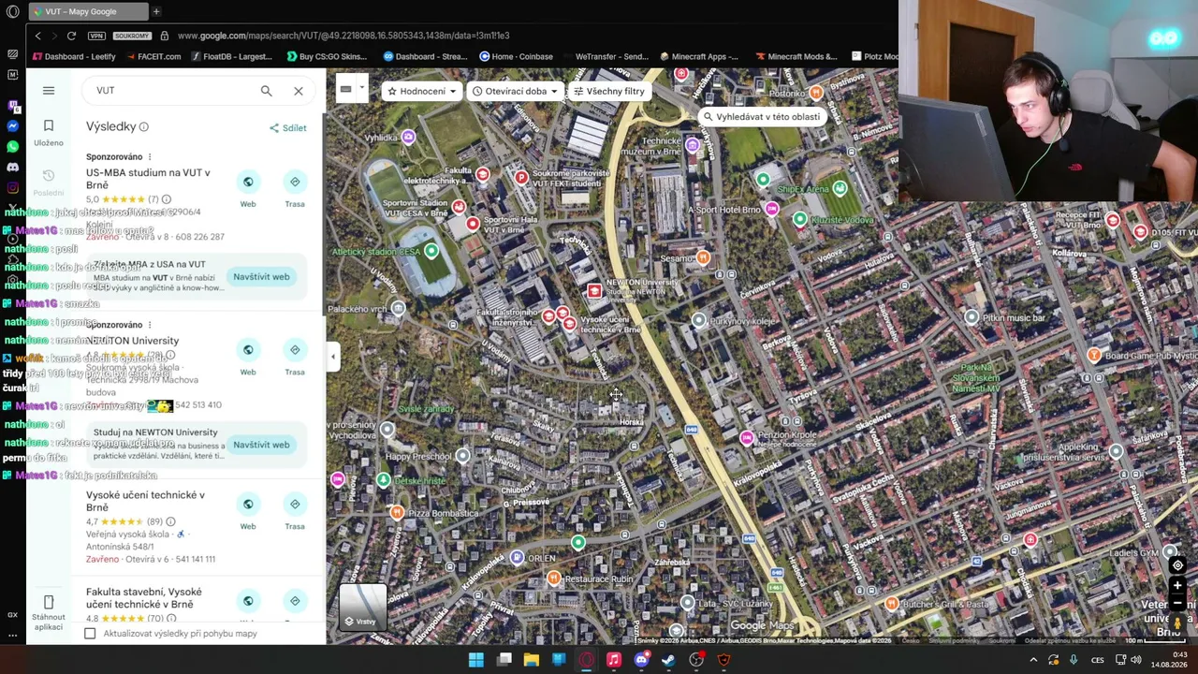This screenshot has height=674, width=1198.
Task: Expand the Otevírací doba hours filter
Action: coord(515,92)
